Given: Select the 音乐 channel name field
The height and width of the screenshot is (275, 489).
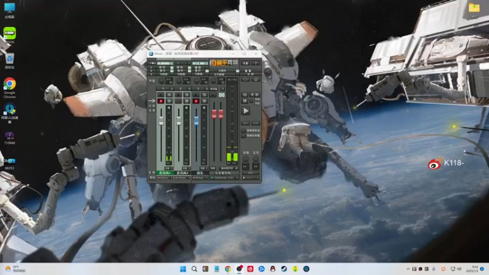Looking at the screenshot, I should point(200,173).
